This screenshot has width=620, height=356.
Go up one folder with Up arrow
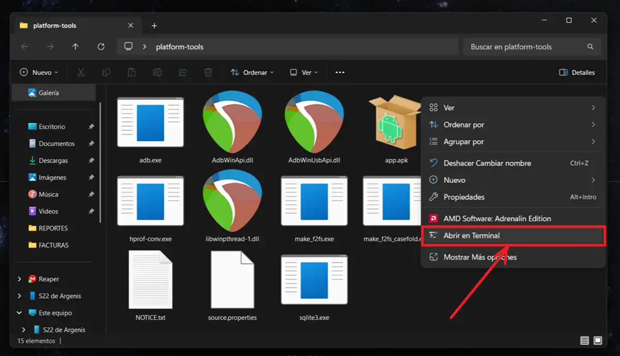pos(75,46)
